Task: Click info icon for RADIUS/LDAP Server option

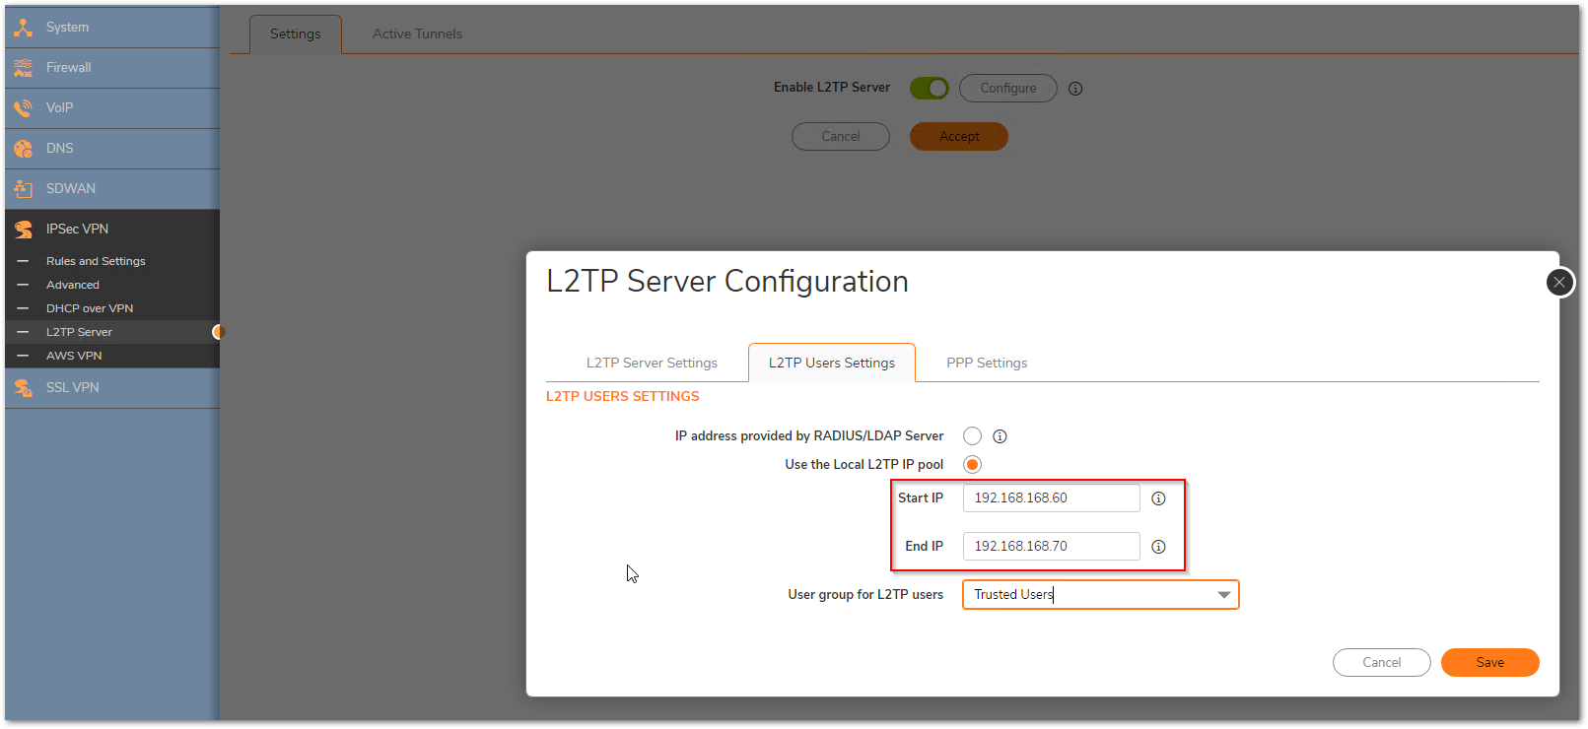Action: coord(1000,436)
